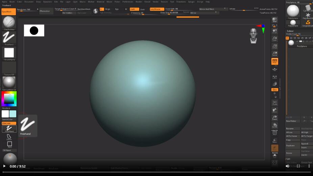Toggle the Persp perspective button
Screen dimensions: 313x176
coord(274,61)
